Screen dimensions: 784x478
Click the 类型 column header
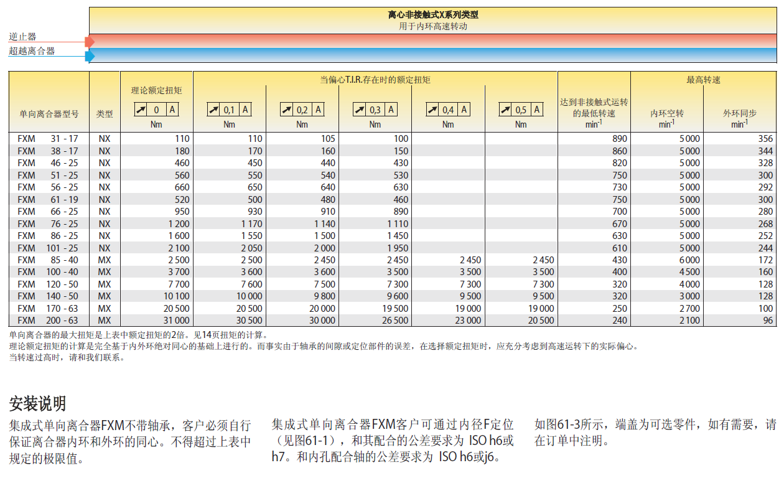click(x=105, y=114)
